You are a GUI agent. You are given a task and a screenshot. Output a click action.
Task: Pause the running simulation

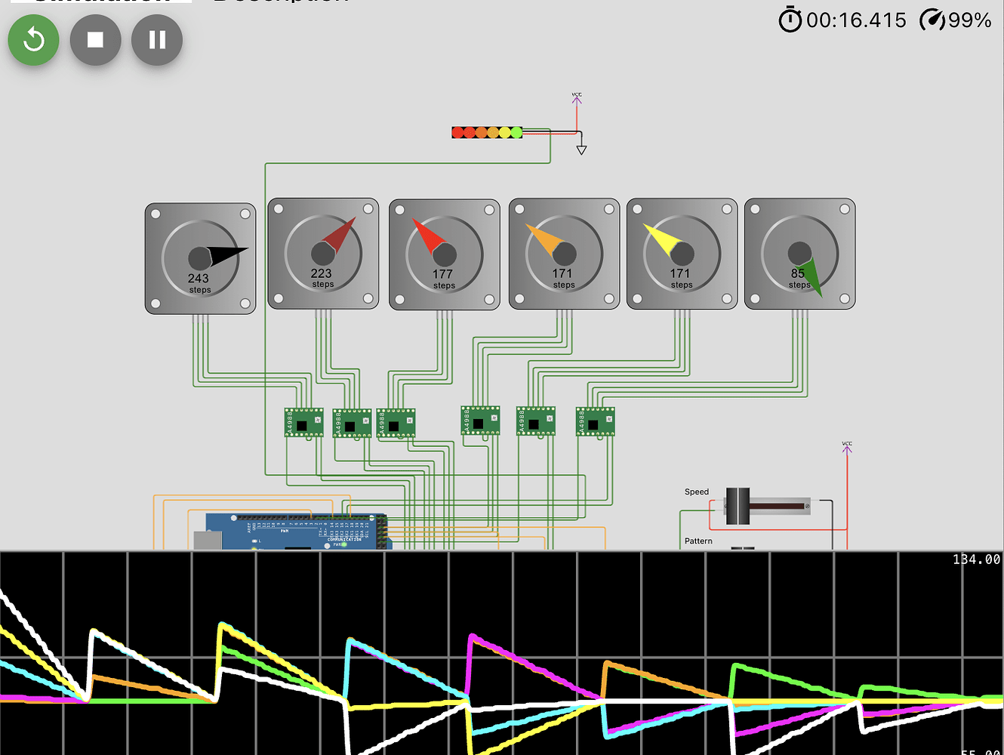pos(156,40)
